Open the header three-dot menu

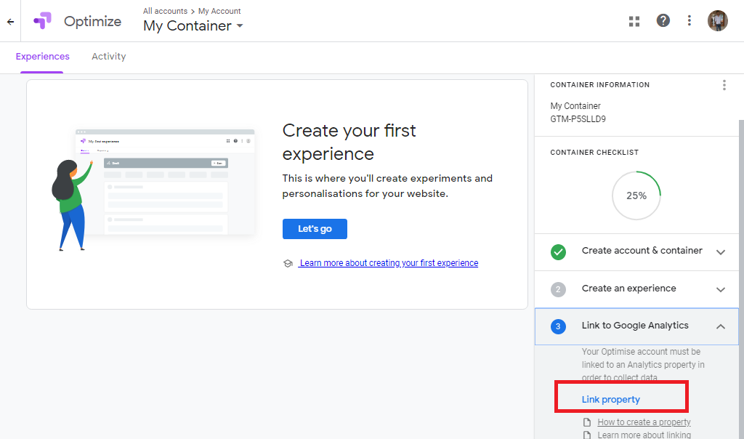tap(689, 20)
